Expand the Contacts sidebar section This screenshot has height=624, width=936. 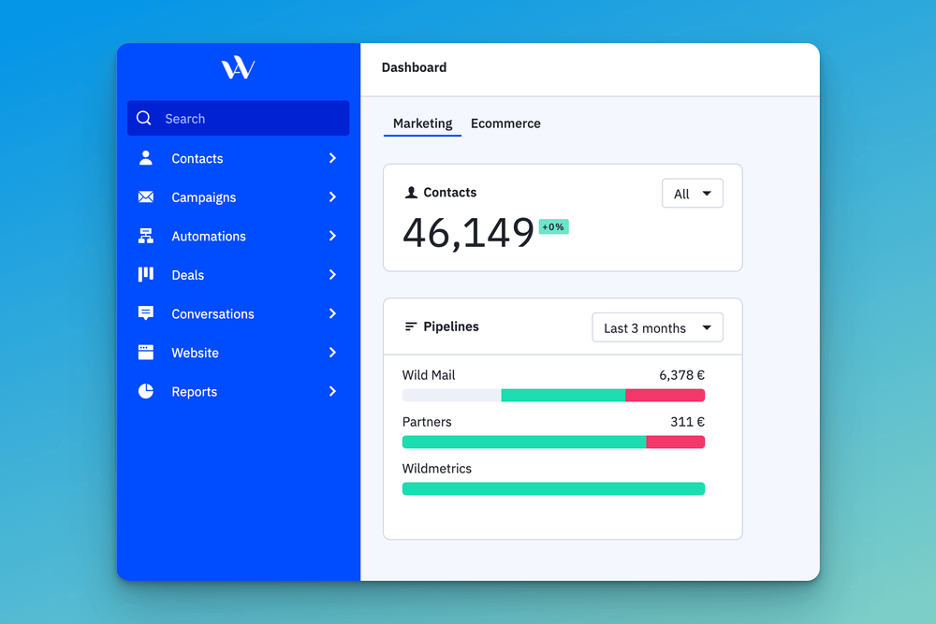pos(332,158)
